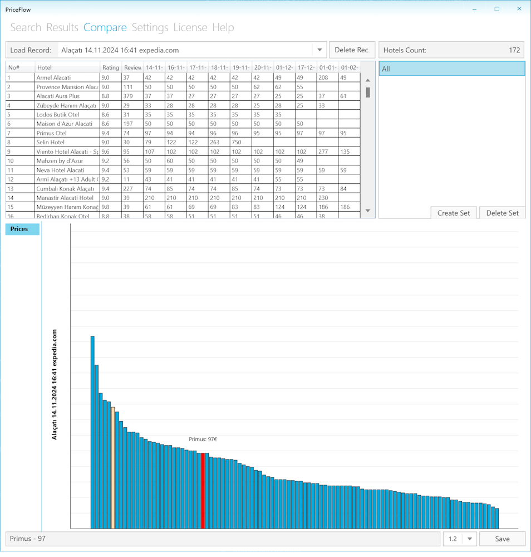
Task: Close the PriceFlow window
Action: tap(519, 9)
